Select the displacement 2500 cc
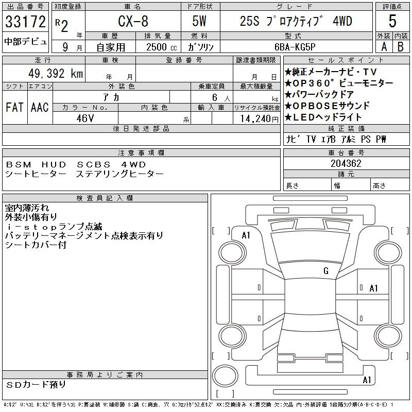Image resolution: width=412 pixels, height=412 pixels. click(x=162, y=47)
